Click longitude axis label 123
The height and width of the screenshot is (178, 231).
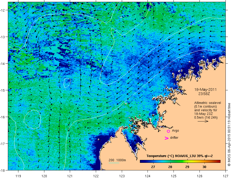point(122,176)
